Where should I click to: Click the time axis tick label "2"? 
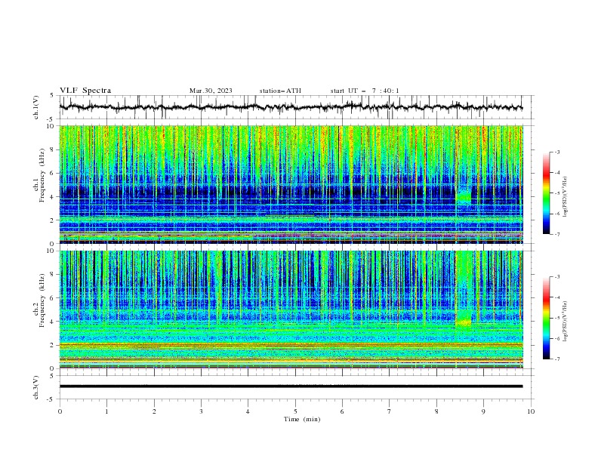point(154,411)
